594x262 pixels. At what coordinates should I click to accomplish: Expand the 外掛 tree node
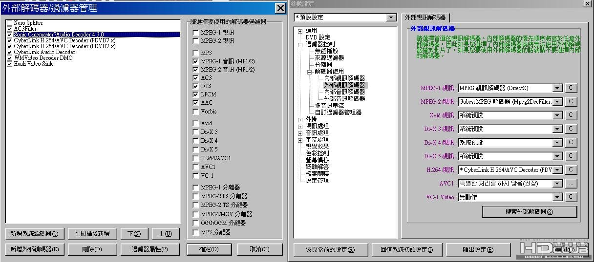pyautogui.click(x=300, y=119)
